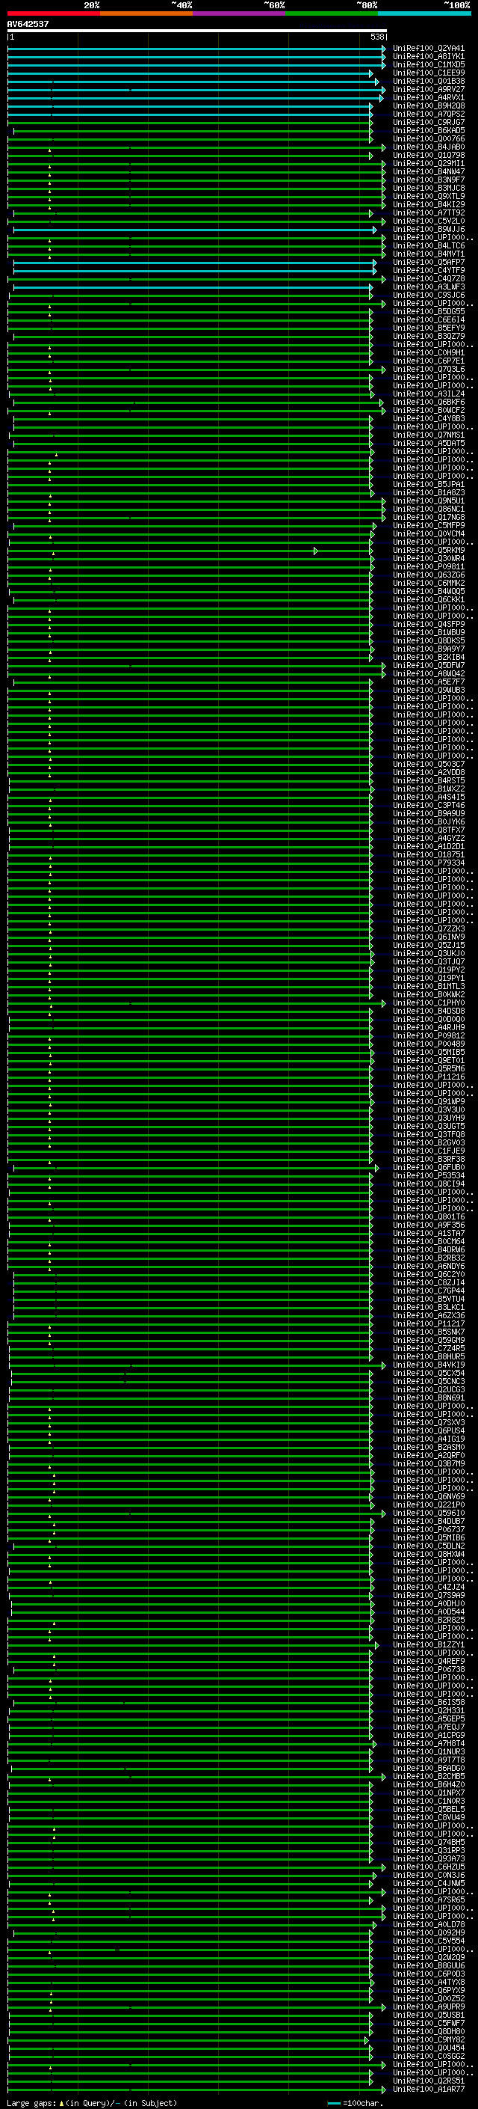Click the UniRef100_B9WJJ6 label
Image resolution: width=478 pixels, height=2109 pixels.
[429, 229]
